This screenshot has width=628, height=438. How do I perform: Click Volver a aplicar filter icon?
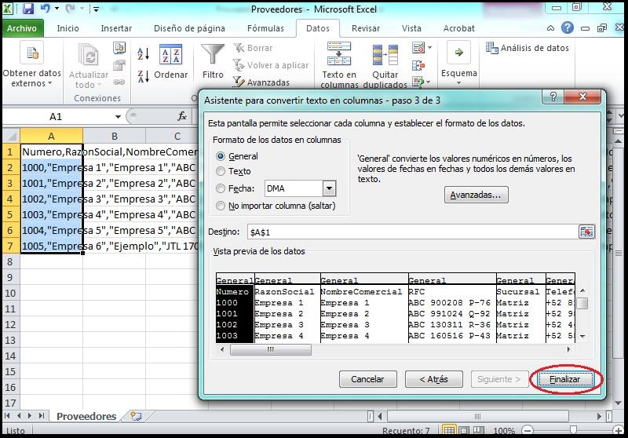click(x=239, y=65)
